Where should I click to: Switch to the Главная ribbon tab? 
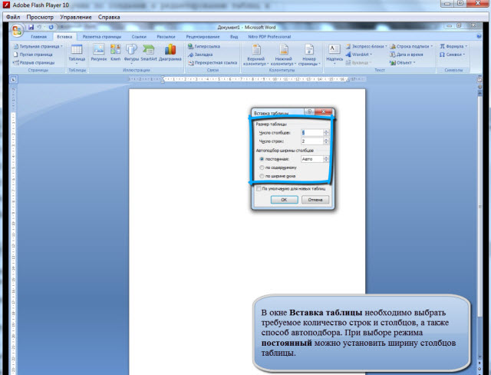(39, 37)
